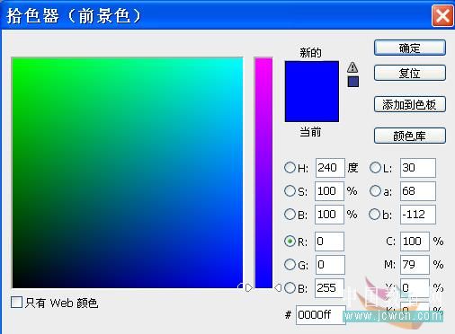Click the G field showing 0
The image size is (455, 334).
coord(330,265)
